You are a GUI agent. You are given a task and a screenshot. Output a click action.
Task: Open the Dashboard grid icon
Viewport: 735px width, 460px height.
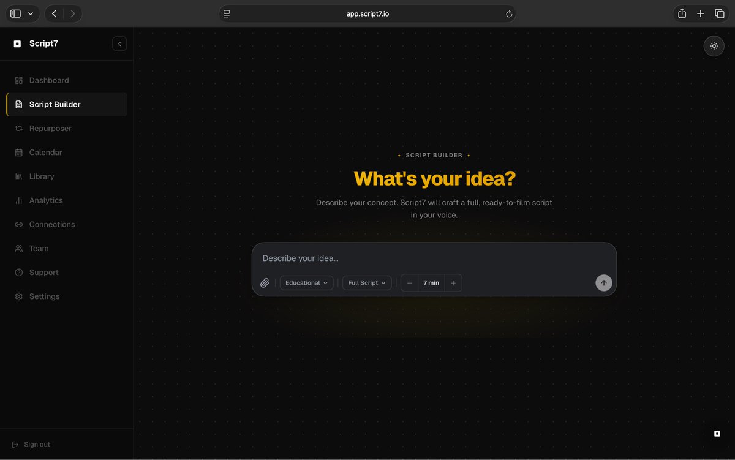click(x=18, y=80)
